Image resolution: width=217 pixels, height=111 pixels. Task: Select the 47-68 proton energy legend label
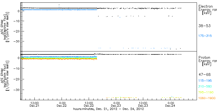point(205,75)
